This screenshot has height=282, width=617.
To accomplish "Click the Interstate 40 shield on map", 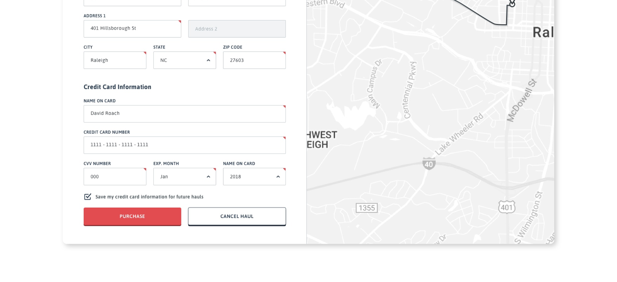I will 429,164.
